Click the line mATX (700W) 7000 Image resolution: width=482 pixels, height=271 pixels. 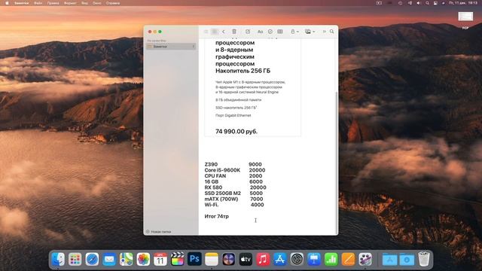(x=233, y=199)
